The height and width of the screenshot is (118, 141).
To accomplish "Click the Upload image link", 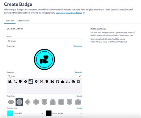I will click(x=78, y=46).
